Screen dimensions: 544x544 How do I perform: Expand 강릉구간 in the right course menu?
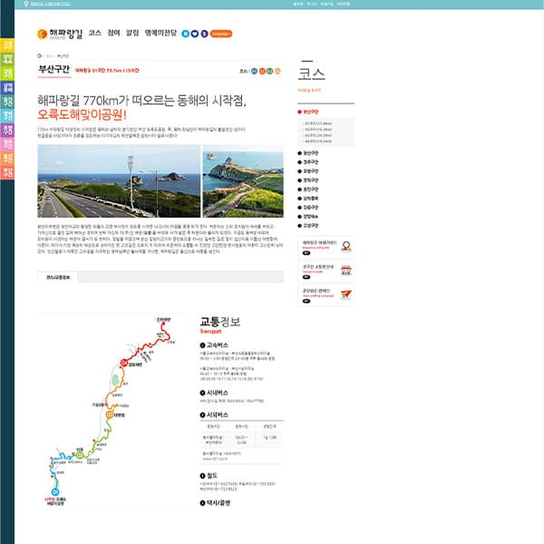tap(308, 207)
